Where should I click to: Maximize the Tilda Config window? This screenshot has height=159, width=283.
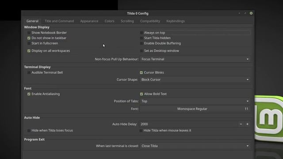coord(245,13)
